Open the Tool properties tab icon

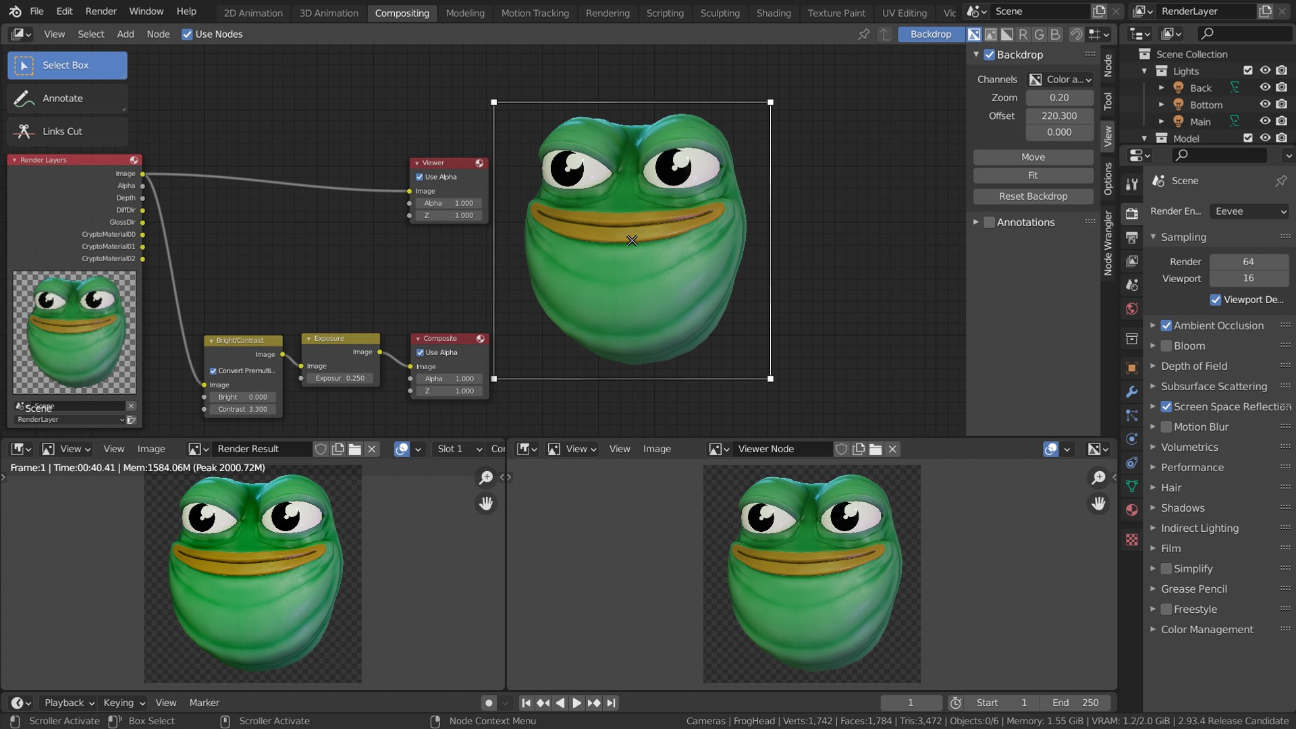pos(1132,184)
